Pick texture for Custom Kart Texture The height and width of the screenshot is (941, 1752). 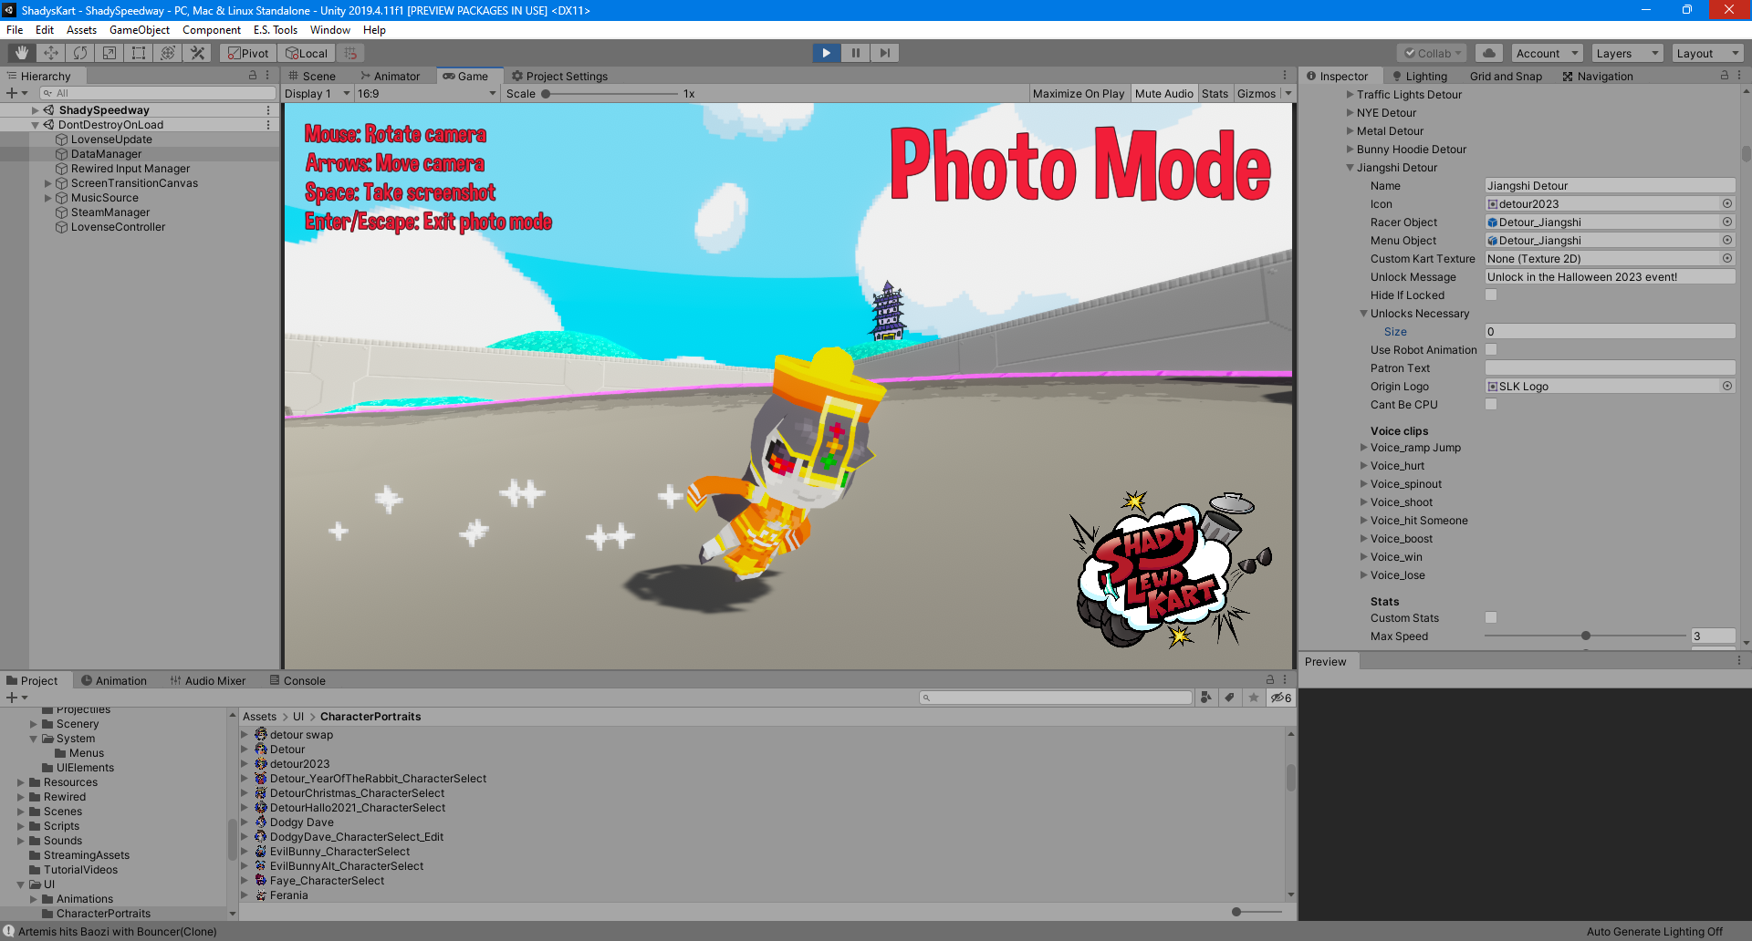[1727, 258]
